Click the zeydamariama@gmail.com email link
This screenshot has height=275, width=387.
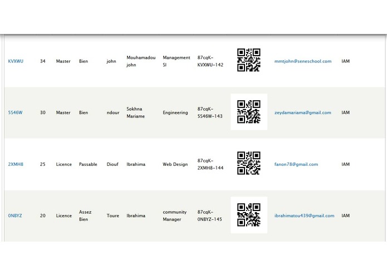pyautogui.click(x=302, y=112)
